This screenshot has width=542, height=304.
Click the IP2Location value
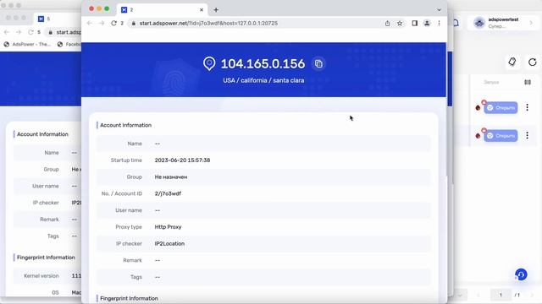coord(169,244)
